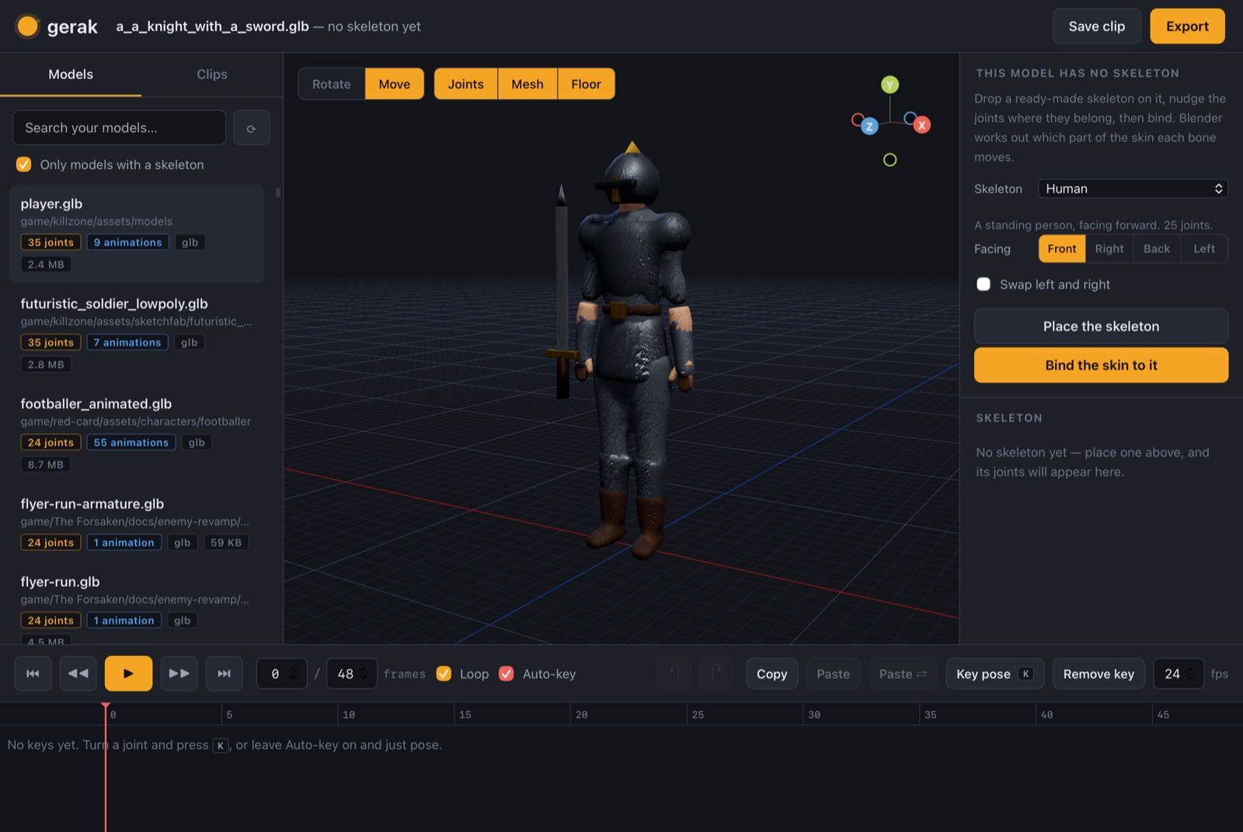1243x832 pixels.
Task: Start playback with the orange play button
Action: (128, 674)
